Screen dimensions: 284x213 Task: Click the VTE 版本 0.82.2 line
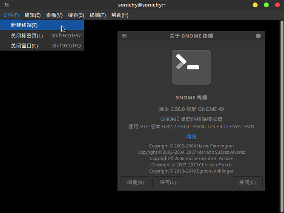tap(191, 127)
